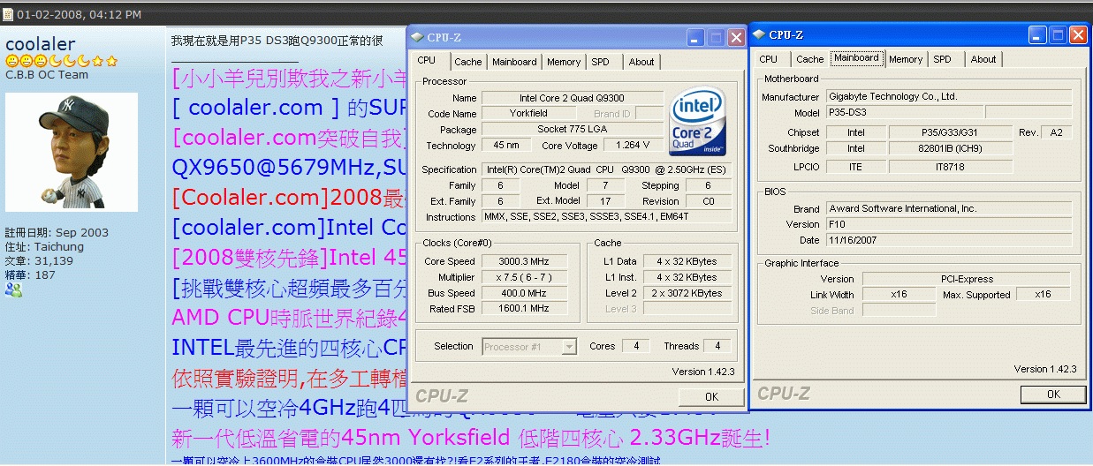The height and width of the screenshot is (466, 1093).
Task: Click the Technology value 45 nm
Action: pyautogui.click(x=506, y=146)
